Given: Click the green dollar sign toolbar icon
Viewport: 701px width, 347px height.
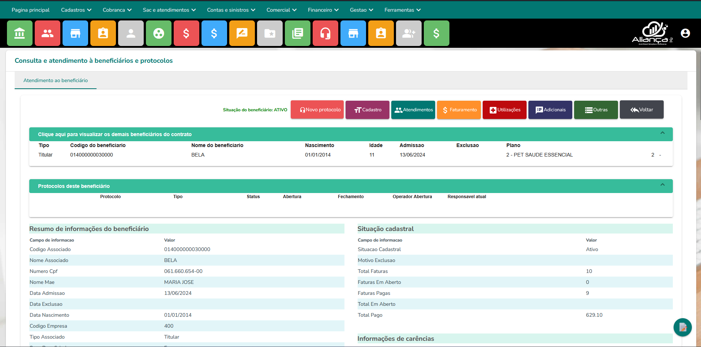Looking at the screenshot, I should [436, 33].
